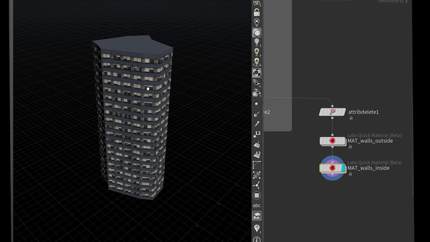Click the attribdelete1 name label
430x242 pixels.
[363, 112]
